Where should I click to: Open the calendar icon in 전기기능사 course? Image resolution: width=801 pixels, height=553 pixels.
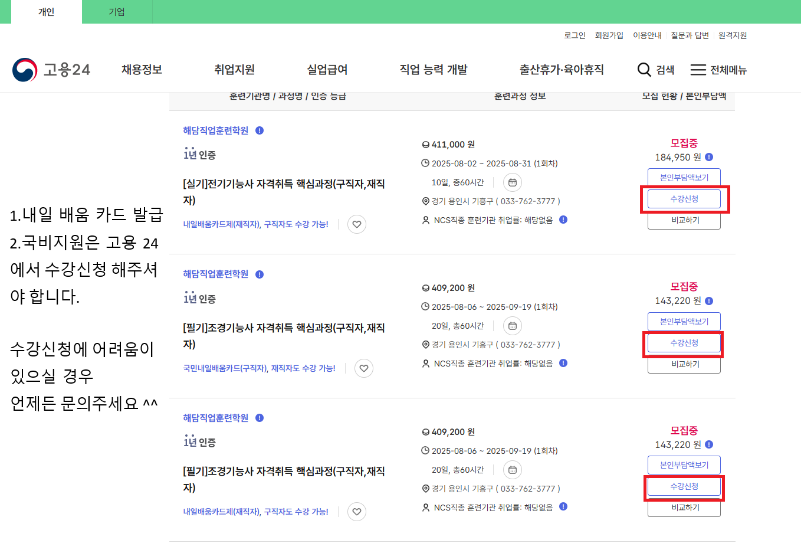[513, 182]
